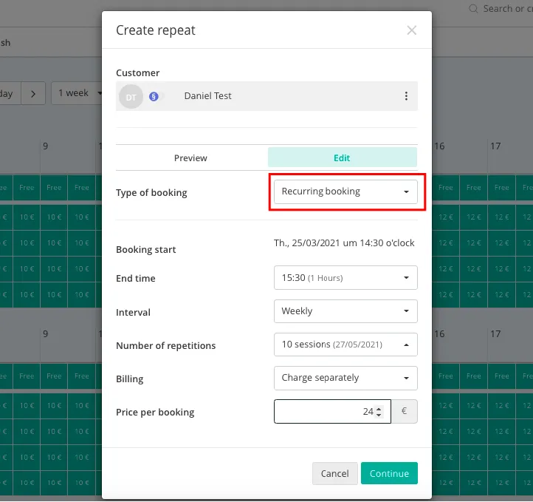Click the Continue button

click(389, 474)
